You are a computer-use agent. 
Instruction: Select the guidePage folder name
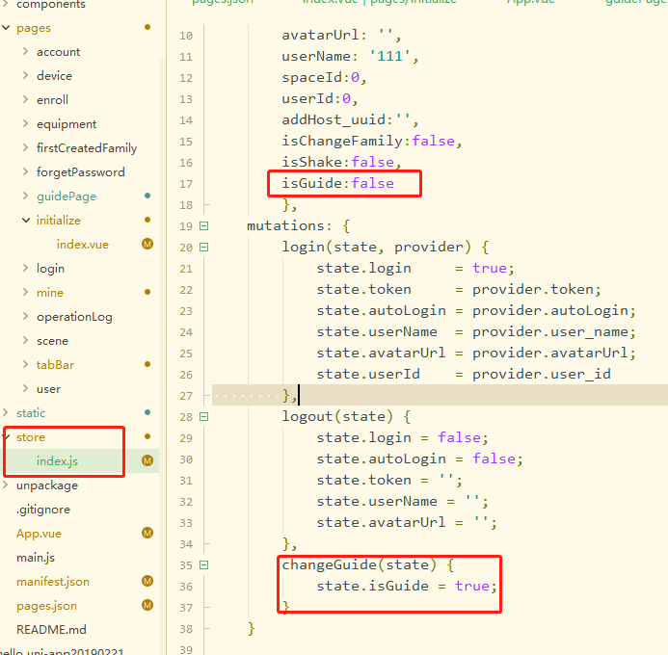[x=67, y=196]
